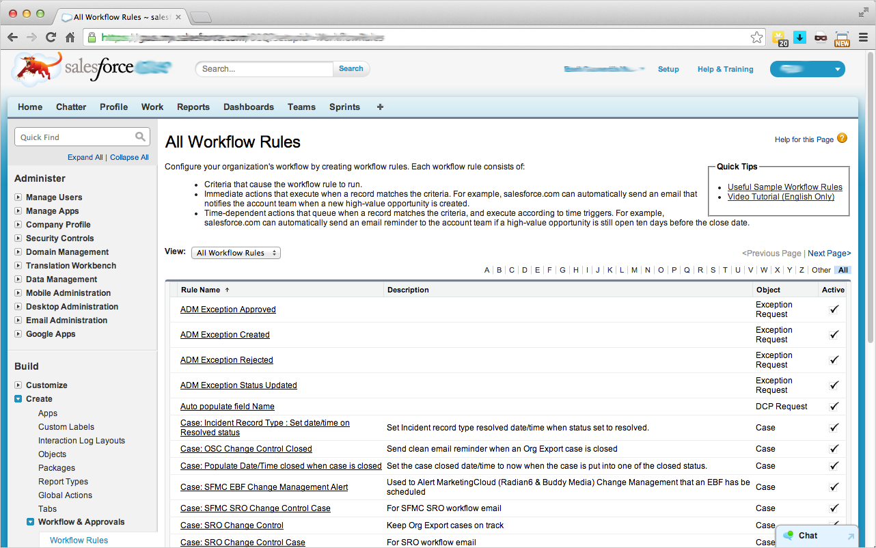
Task: Switch to the Reports tab
Action: pos(193,107)
